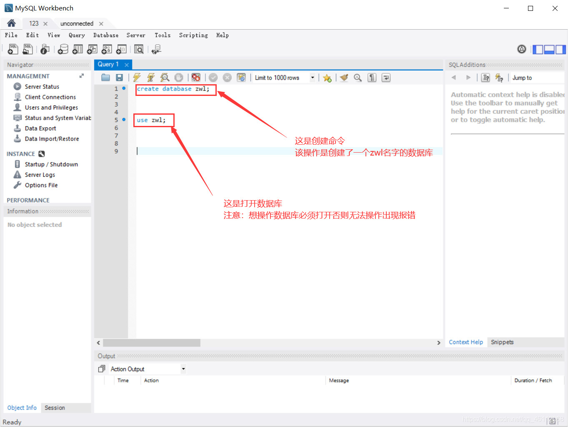Reconnect to DBMS icon
This screenshot has width=568, height=427.
[156, 49]
